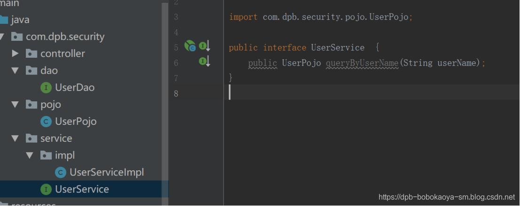Open UserDao interface file in tree
This screenshot has width=520, height=206.
(75, 87)
